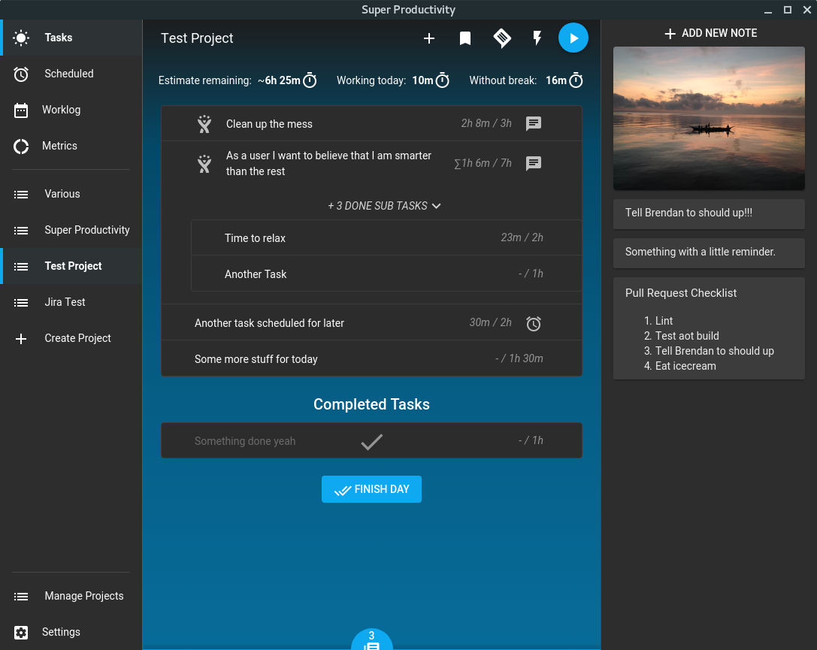Start the task timer with the play button
Image resolution: width=817 pixels, height=650 pixels.
click(x=573, y=38)
